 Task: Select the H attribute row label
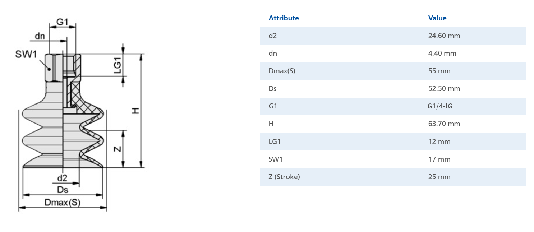click(x=271, y=124)
